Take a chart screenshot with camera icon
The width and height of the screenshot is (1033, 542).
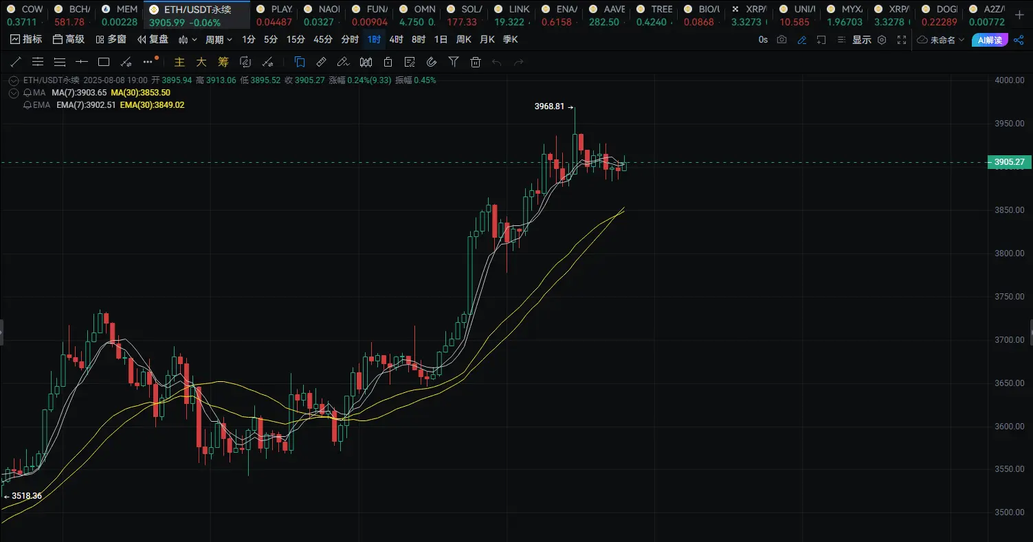pos(781,40)
